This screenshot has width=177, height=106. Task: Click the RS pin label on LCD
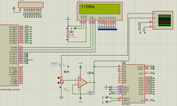90,18
